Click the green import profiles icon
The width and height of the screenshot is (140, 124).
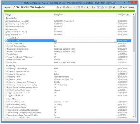pyautogui.click(x=92, y=7)
